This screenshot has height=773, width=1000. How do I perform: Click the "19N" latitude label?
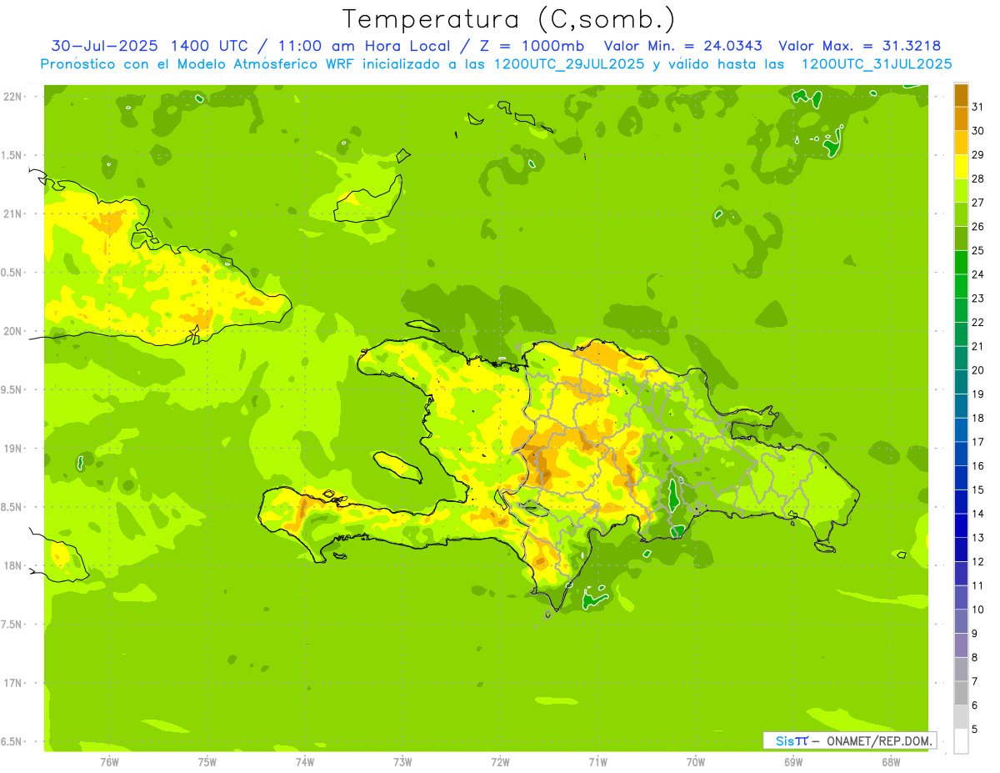click(12, 449)
